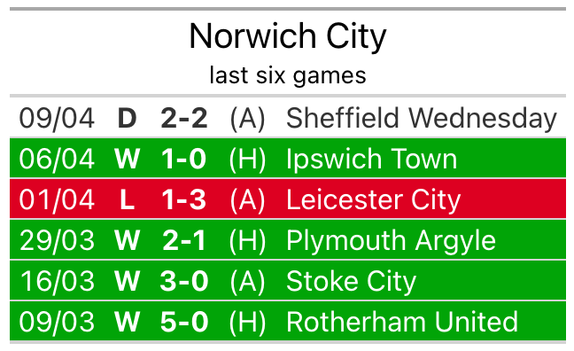Viewport: 574px width, 351px height.
Task: Open the Rotherham United match row
Action: (288, 322)
